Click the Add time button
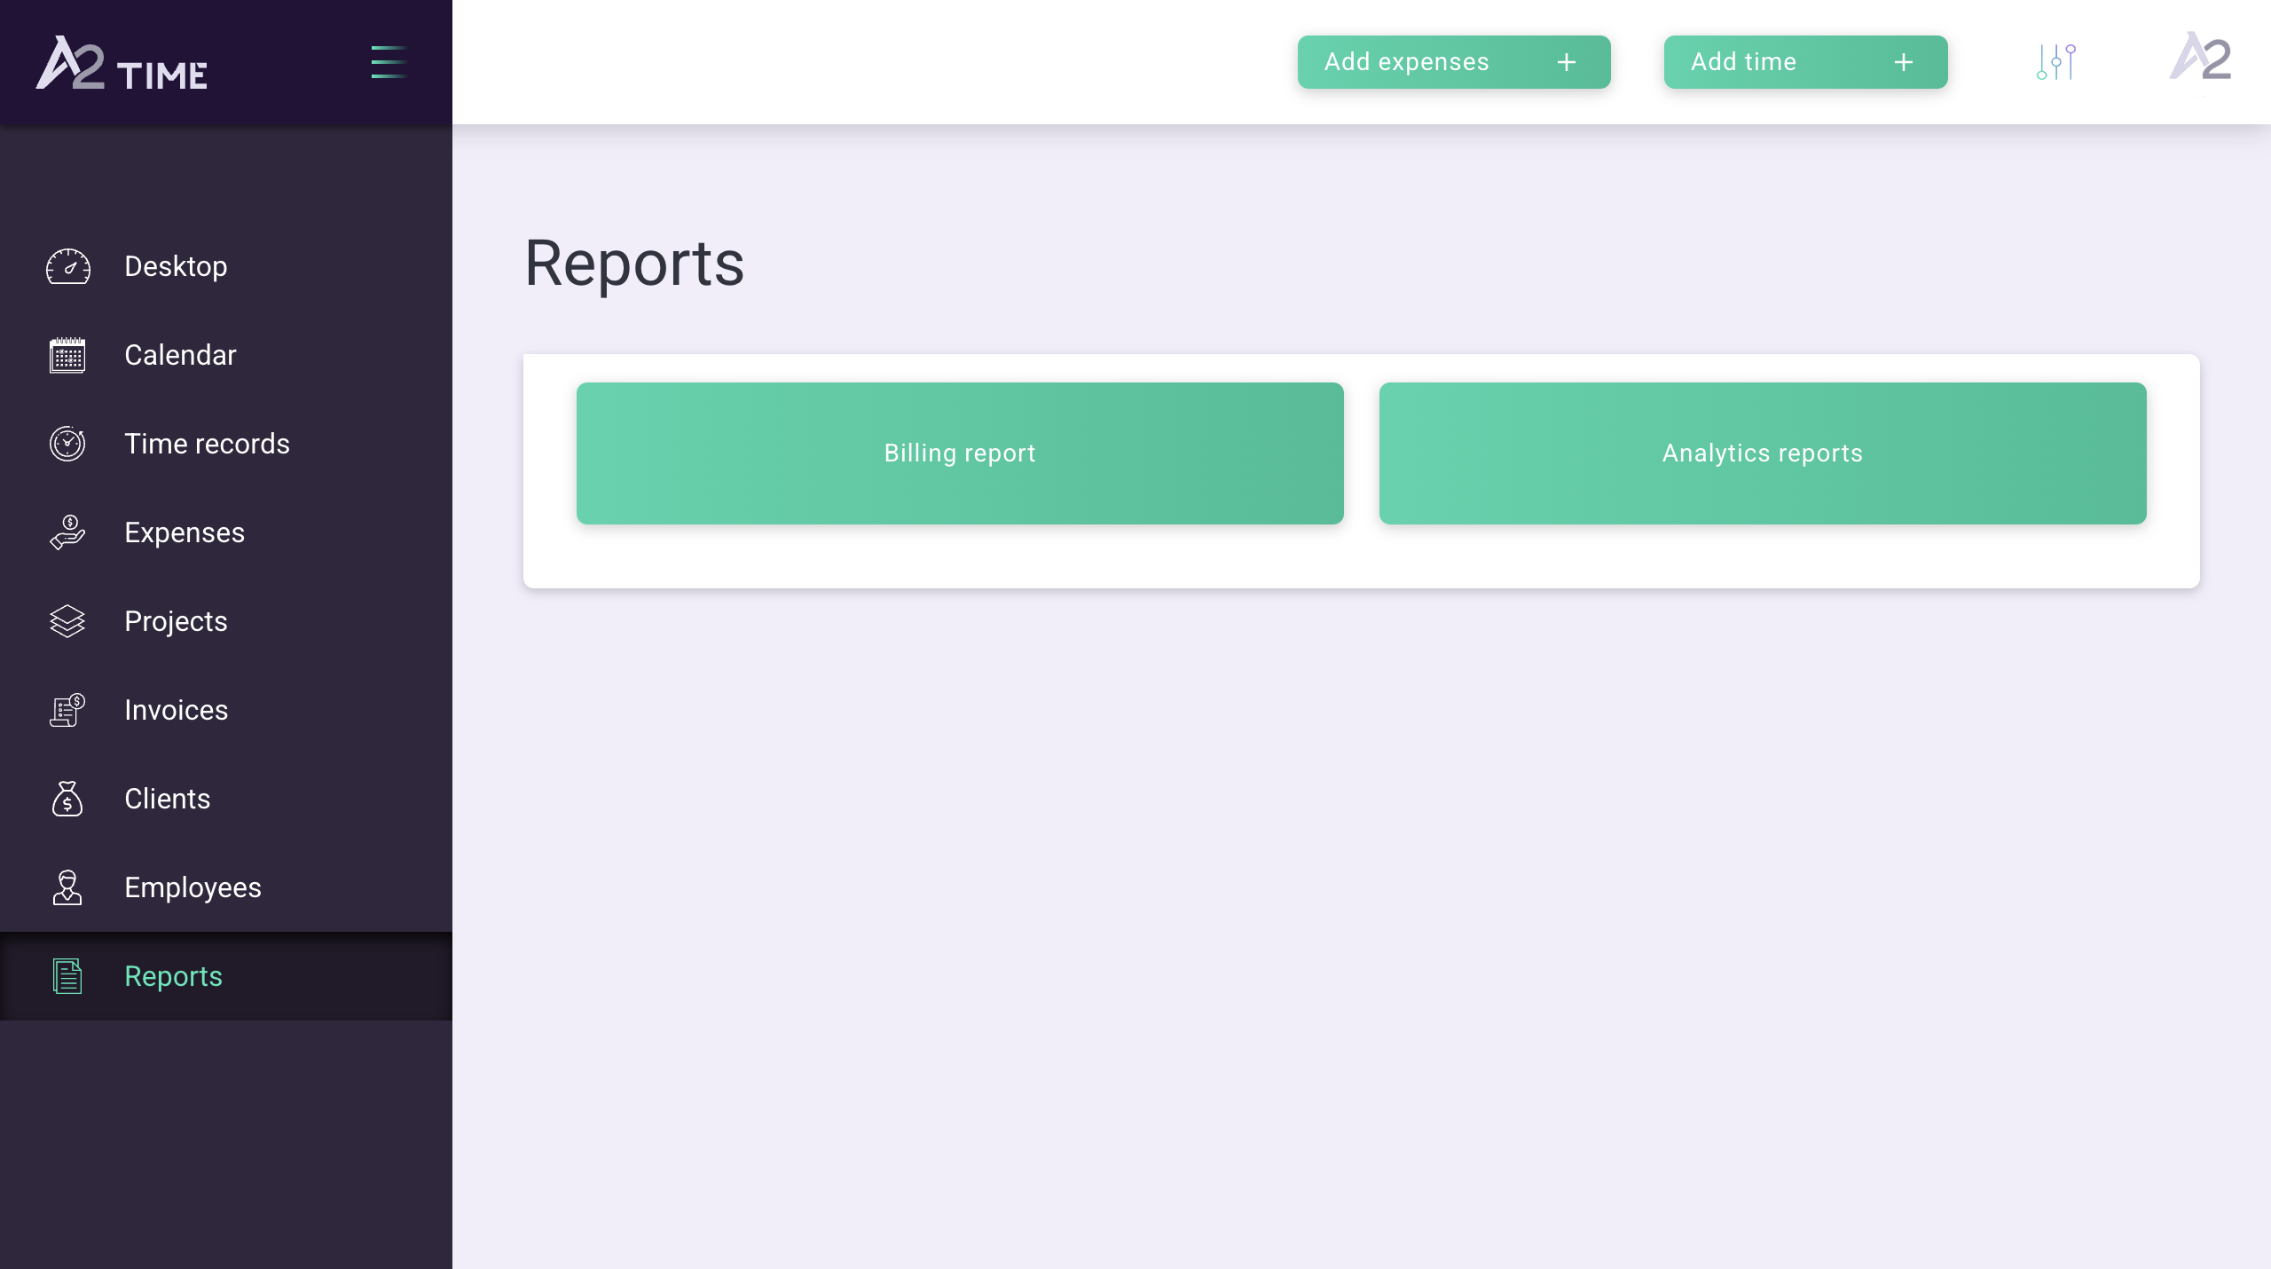This screenshot has height=1269, width=2271. click(1806, 62)
